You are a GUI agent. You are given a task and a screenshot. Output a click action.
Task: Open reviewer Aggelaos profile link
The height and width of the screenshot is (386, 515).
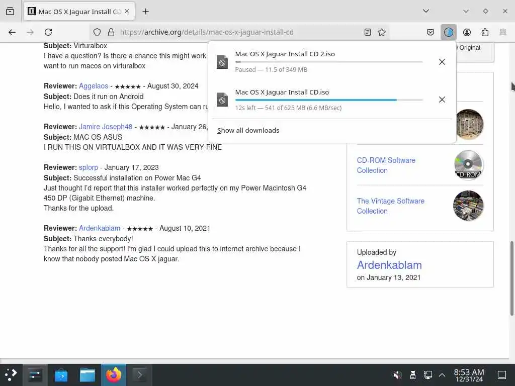94,86
